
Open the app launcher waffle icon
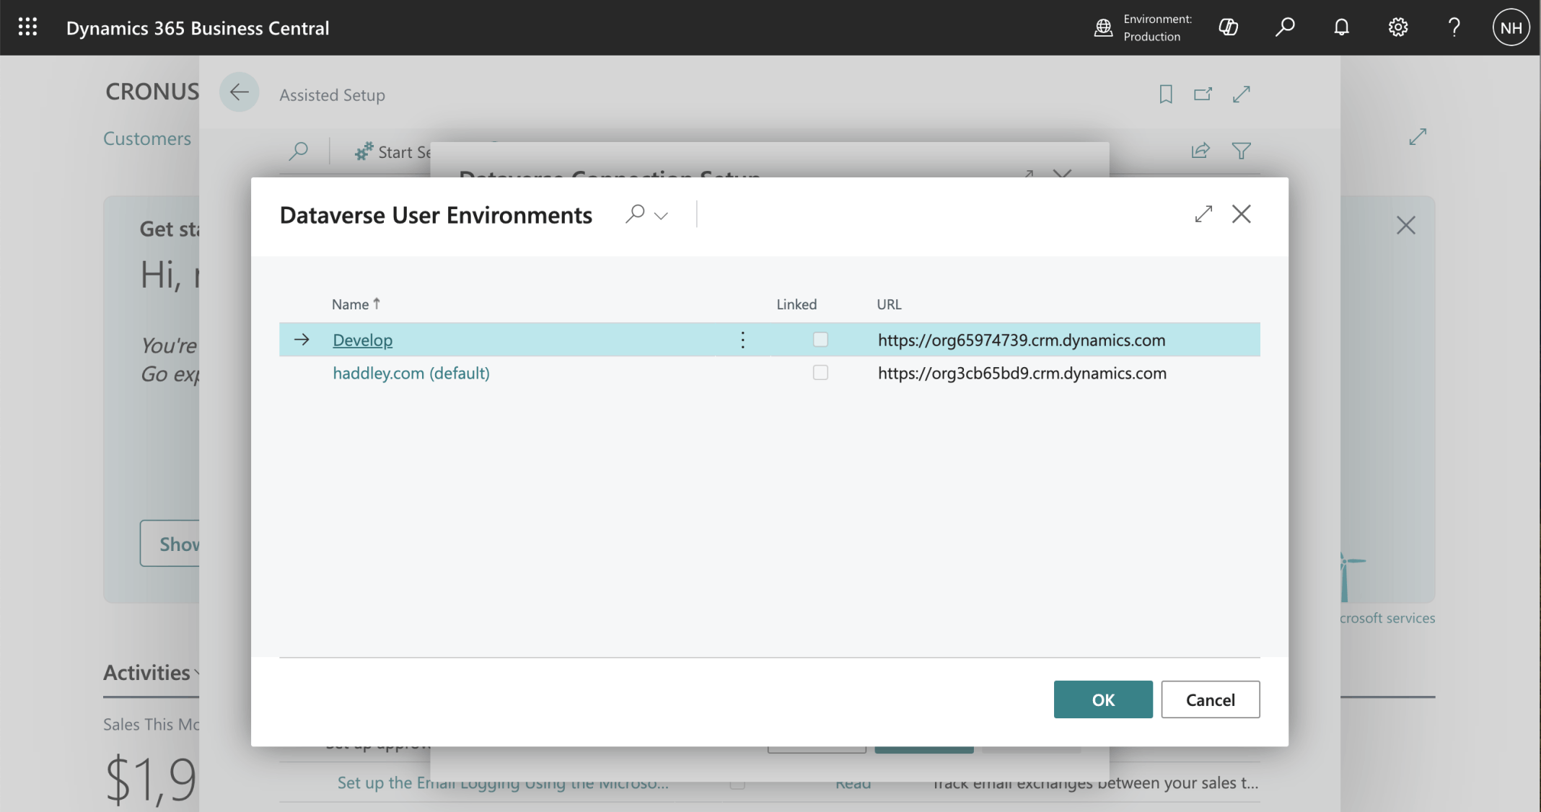(x=27, y=27)
